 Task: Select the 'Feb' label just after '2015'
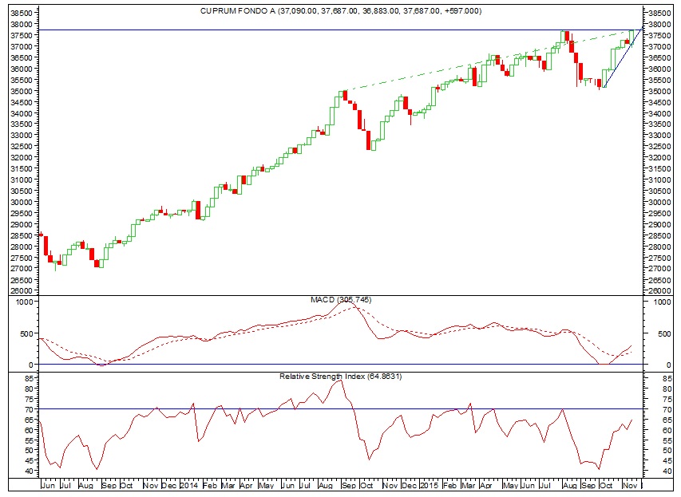click(x=450, y=485)
